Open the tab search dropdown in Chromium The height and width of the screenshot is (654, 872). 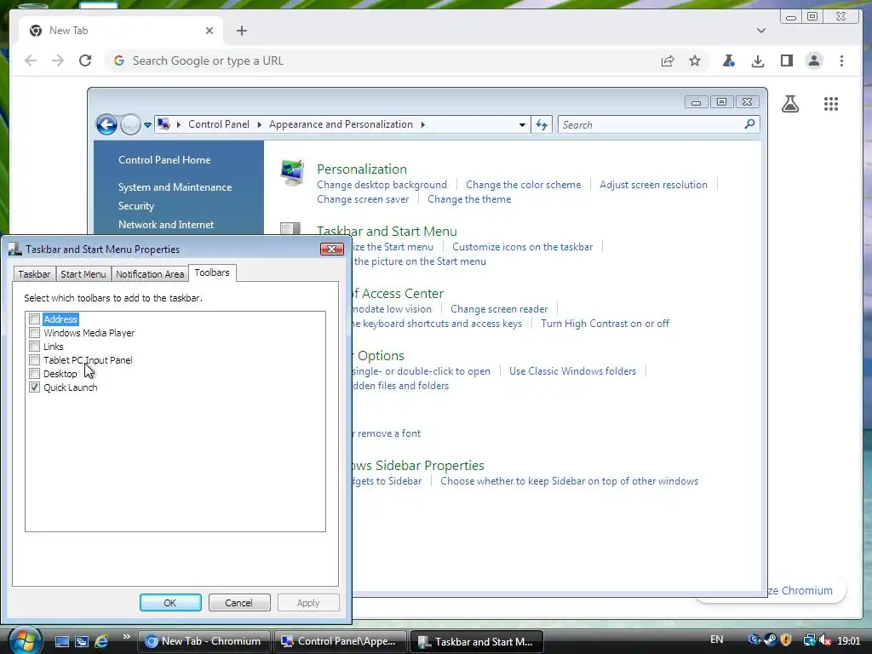point(761,31)
